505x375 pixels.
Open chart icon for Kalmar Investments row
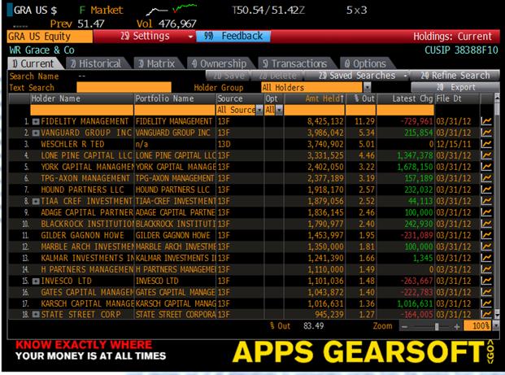(486, 258)
